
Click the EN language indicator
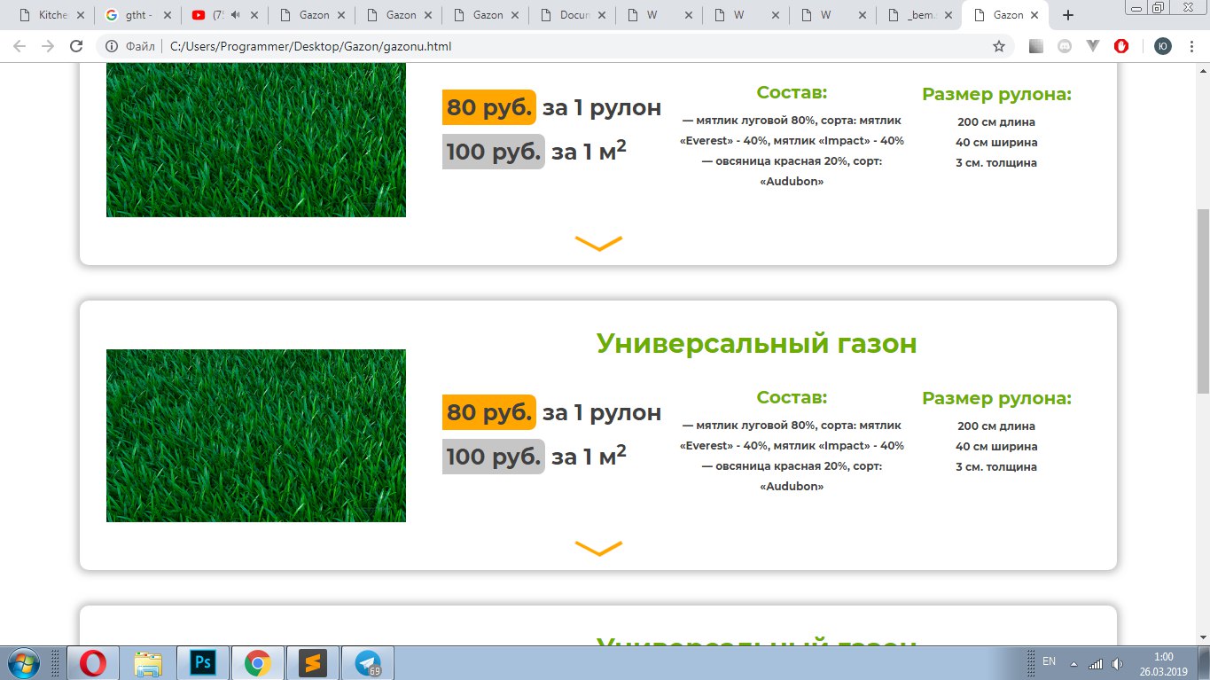tap(1049, 661)
